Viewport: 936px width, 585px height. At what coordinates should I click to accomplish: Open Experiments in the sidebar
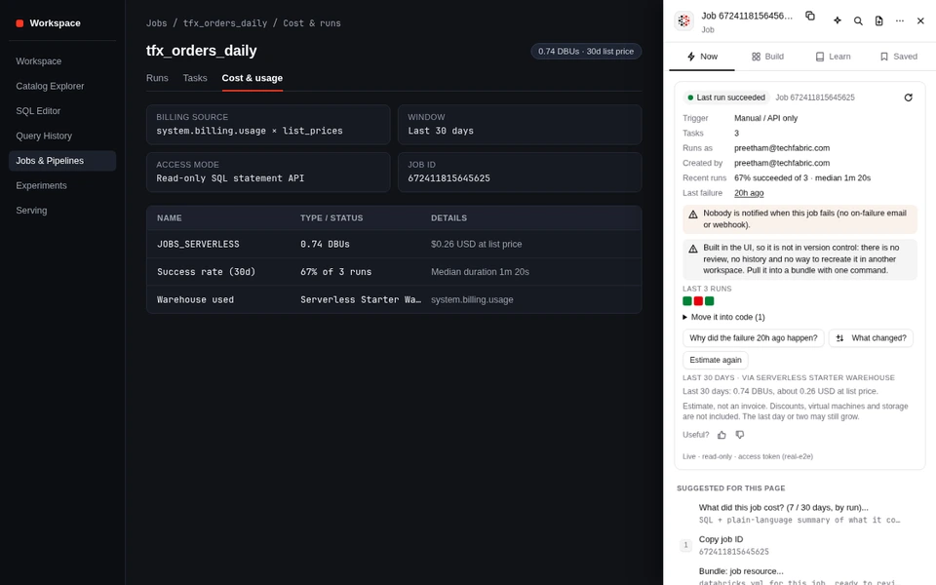tap(62, 185)
